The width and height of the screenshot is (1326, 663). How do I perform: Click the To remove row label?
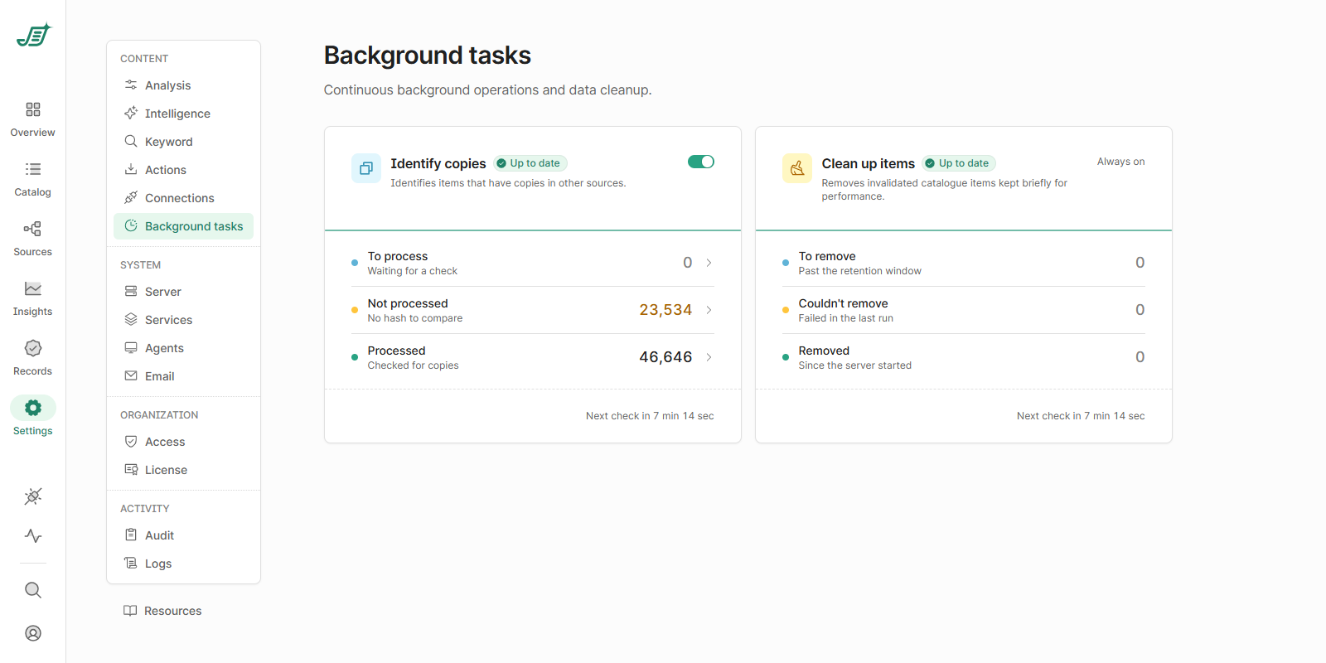click(827, 256)
